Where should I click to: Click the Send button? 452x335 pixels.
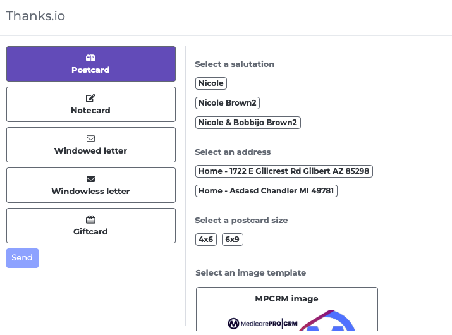click(x=23, y=258)
